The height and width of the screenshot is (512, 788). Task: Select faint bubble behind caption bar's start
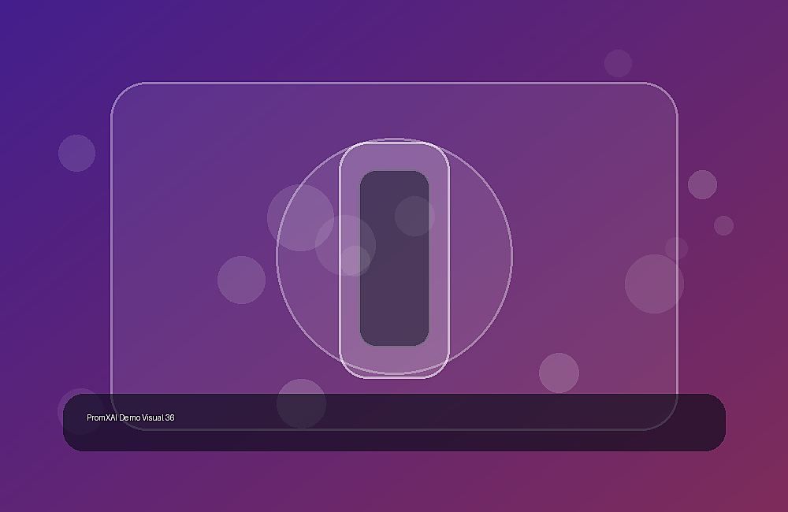[80, 411]
